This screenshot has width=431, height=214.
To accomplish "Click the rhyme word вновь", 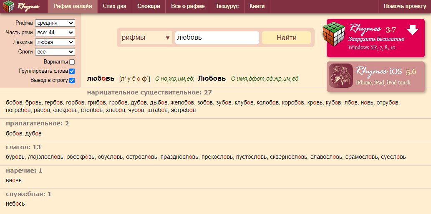I will coord(13,181).
